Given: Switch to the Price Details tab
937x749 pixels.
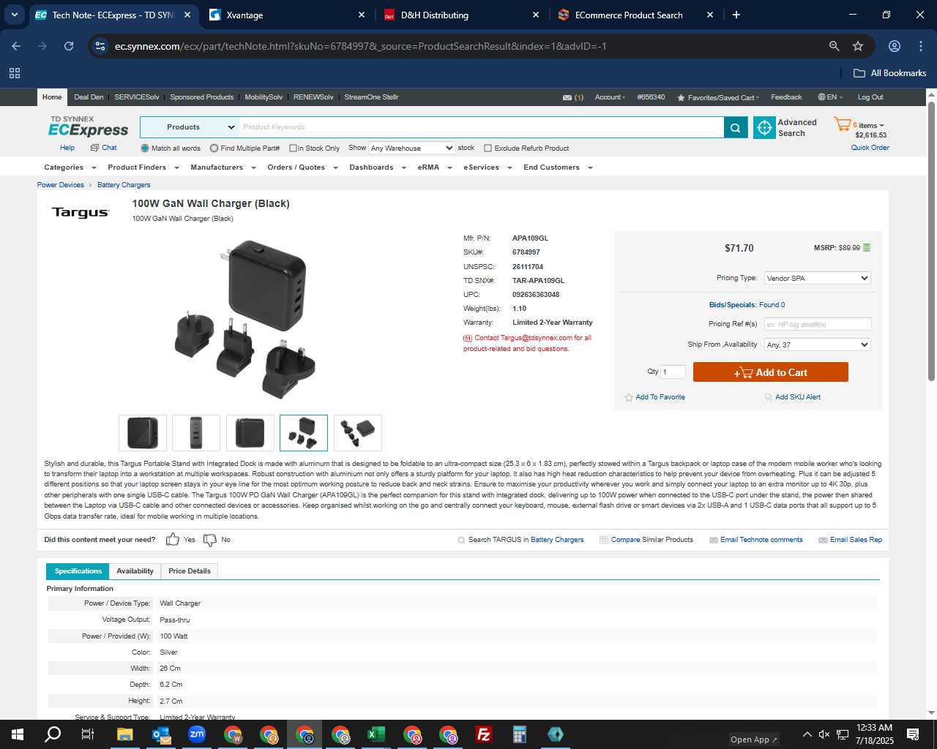Looking at the screenshot, I should click(x=189, y=571).
